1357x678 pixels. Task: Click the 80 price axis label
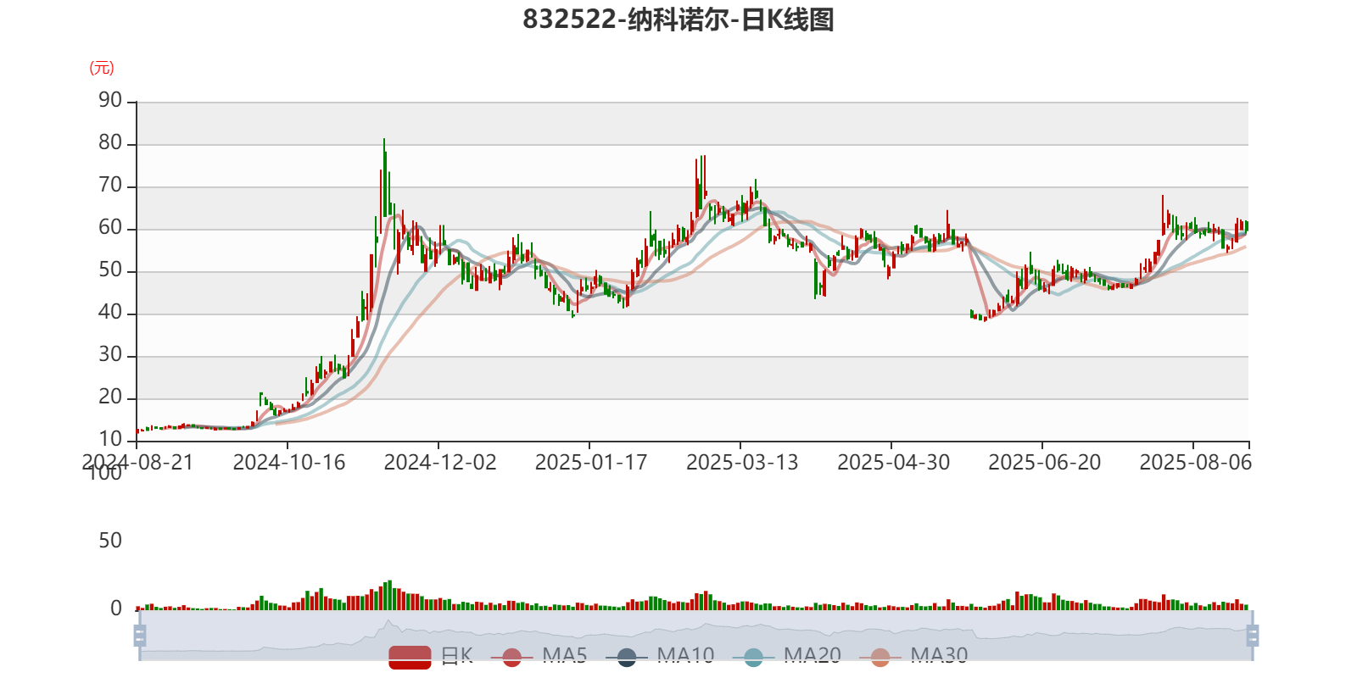click(110, 143)
